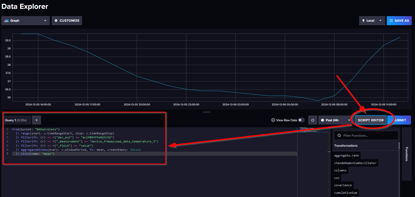Click the aggregateWindow code line
415x197 pixels.
[x=78, y=150]
